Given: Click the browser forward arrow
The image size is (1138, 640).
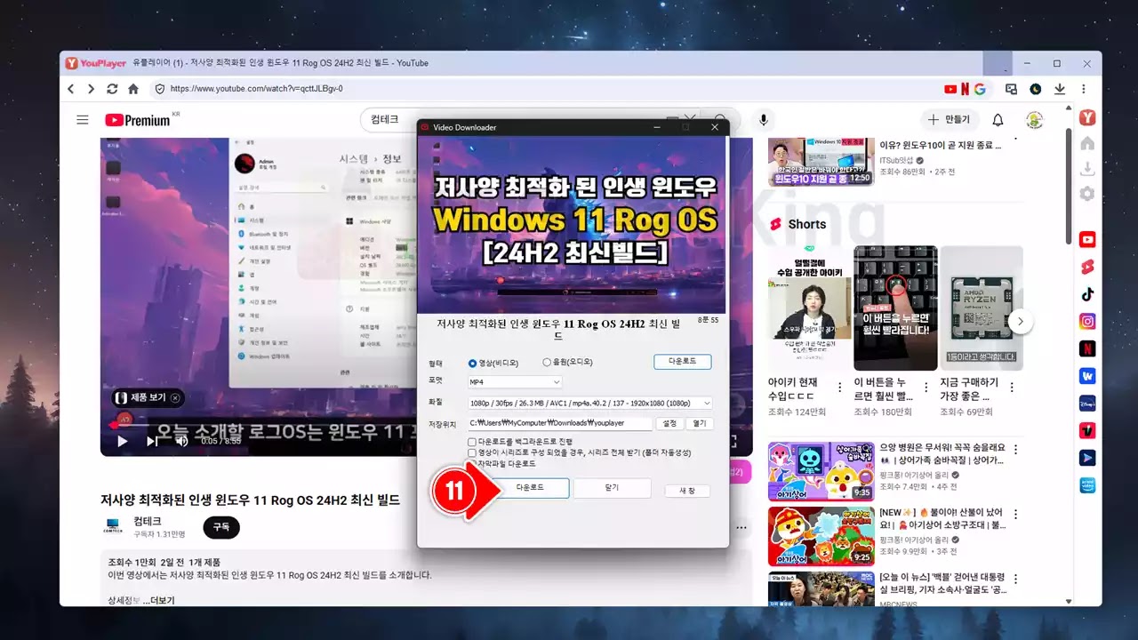Looking at the screenshot, I should pyautogui.click(x=91, y=89).
